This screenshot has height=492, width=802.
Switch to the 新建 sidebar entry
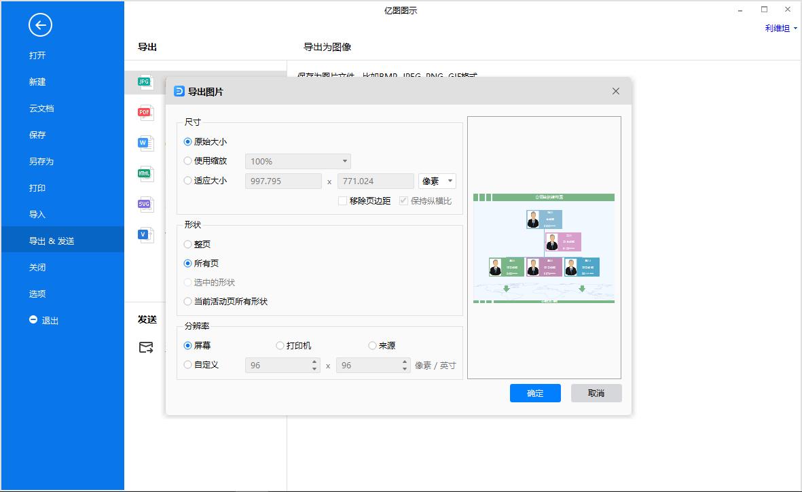(x=37, y=82)
